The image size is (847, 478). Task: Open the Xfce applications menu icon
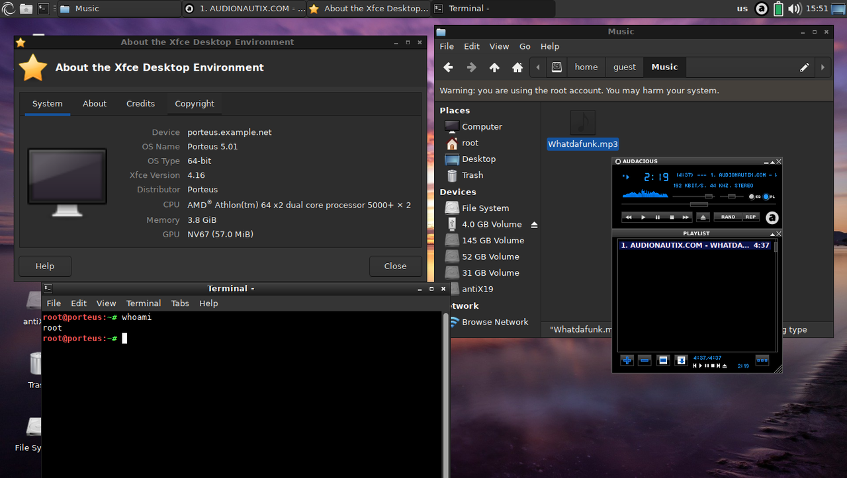coord(8,9)
